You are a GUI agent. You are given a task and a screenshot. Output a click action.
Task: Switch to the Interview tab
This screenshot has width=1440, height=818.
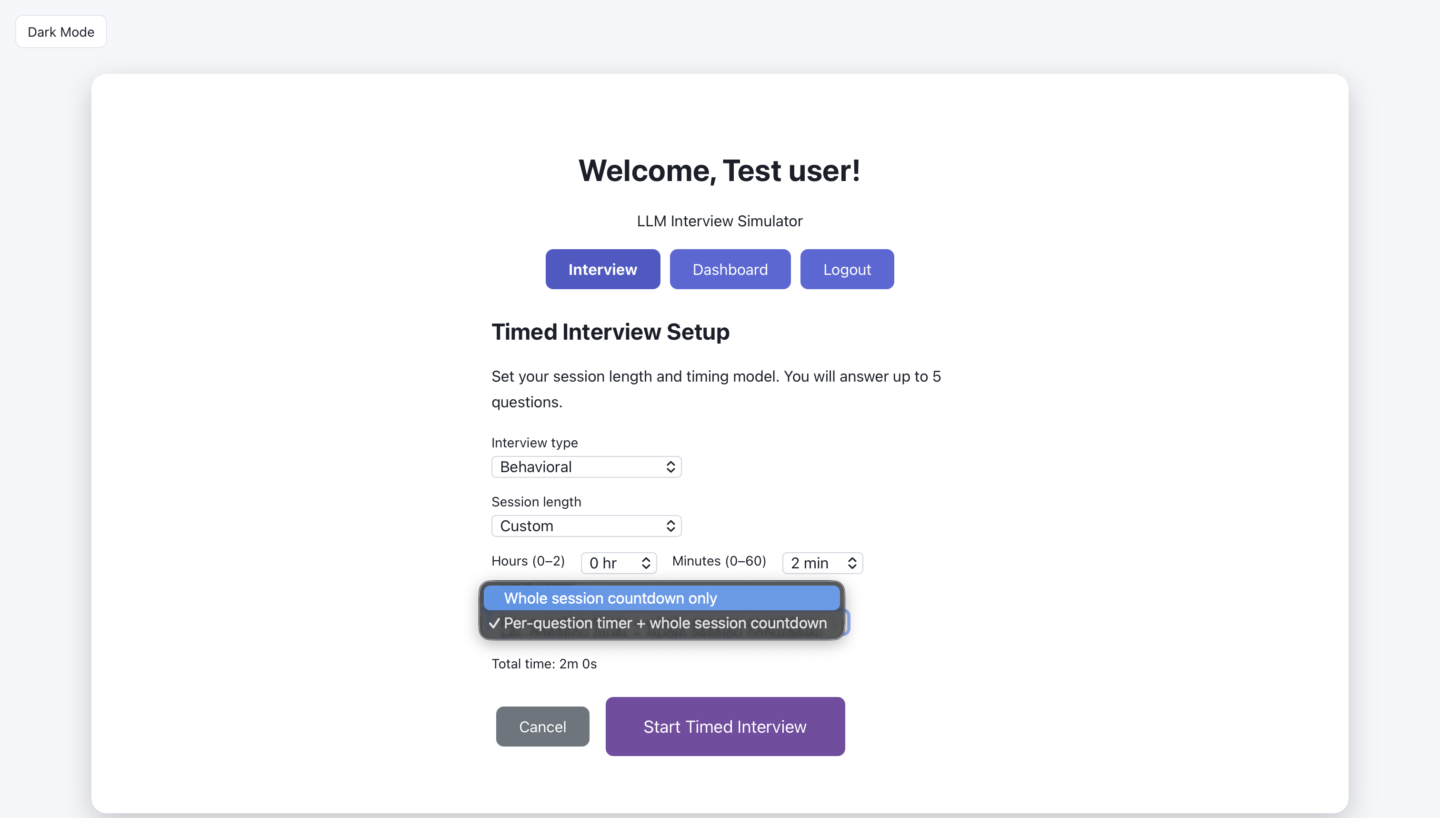click(x=602, y=270)
